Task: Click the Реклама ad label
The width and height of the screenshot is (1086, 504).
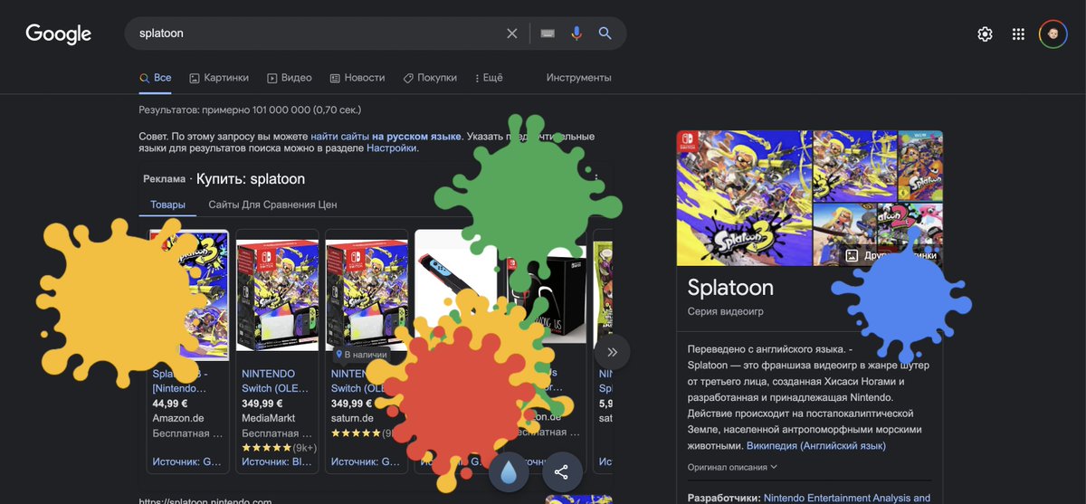Action: pos(164,179)
